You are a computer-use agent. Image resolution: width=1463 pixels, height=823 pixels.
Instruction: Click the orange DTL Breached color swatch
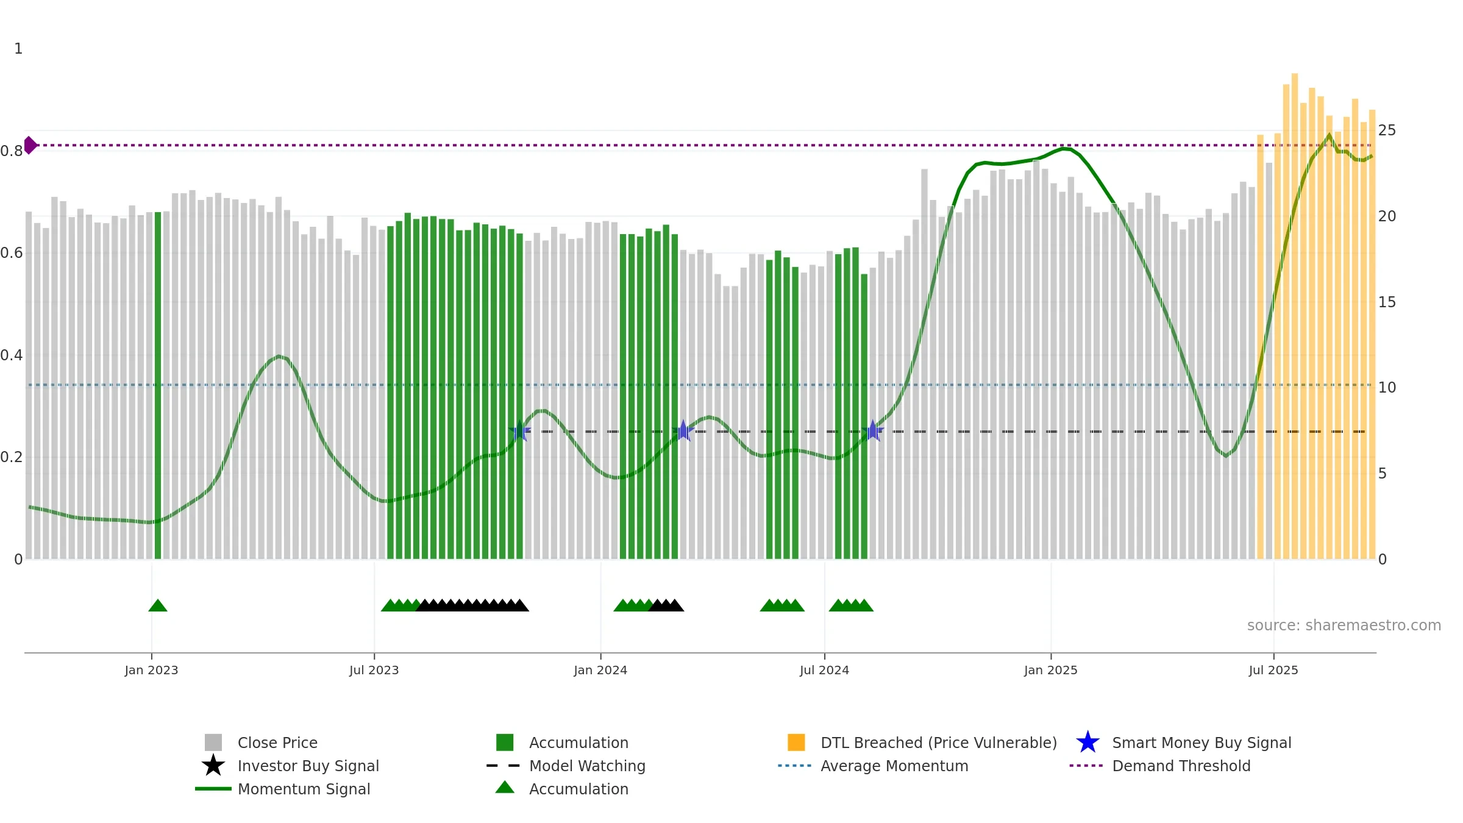(x=796, y=743)
